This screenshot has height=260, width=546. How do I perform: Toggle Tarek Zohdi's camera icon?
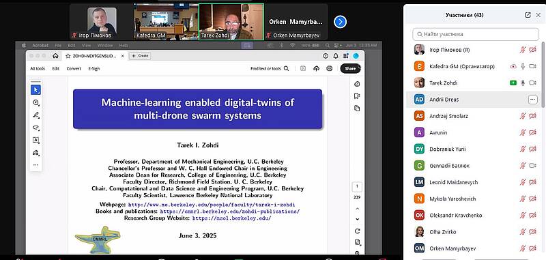click(532, 83)
